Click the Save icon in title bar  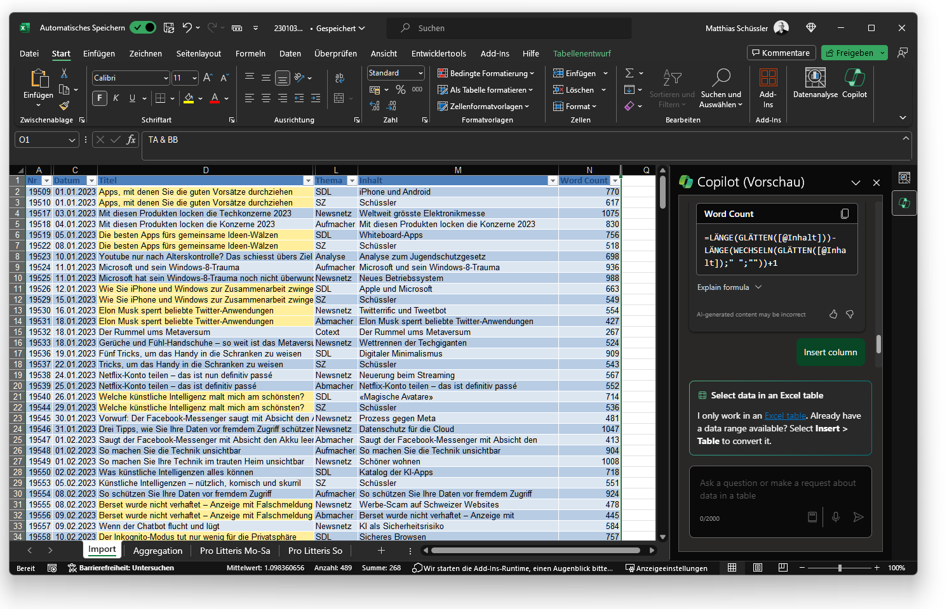169,28
